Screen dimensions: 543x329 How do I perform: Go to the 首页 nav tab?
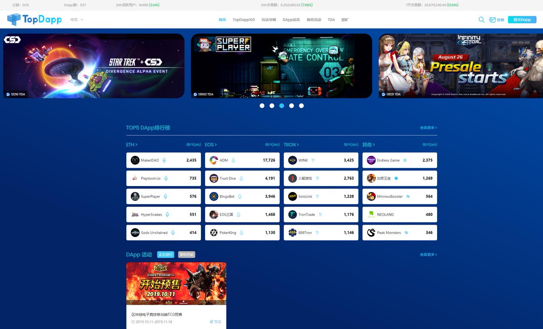[x=222, y=20]
